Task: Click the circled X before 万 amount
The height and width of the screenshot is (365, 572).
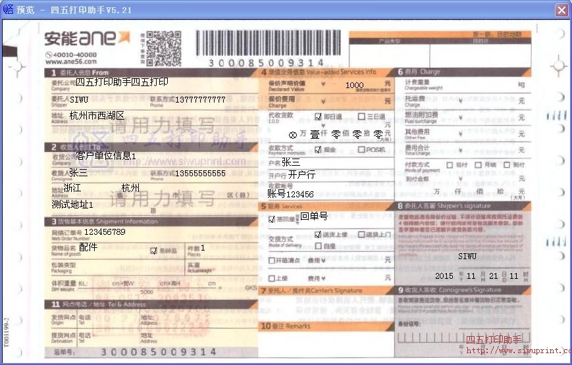Action: pyautogui.click(x=293, y=134)
